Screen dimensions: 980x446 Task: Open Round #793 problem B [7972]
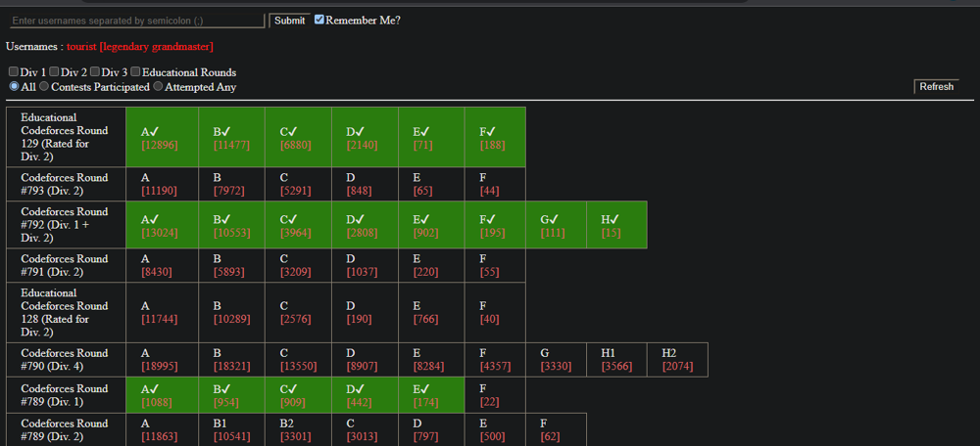[231, 184]
